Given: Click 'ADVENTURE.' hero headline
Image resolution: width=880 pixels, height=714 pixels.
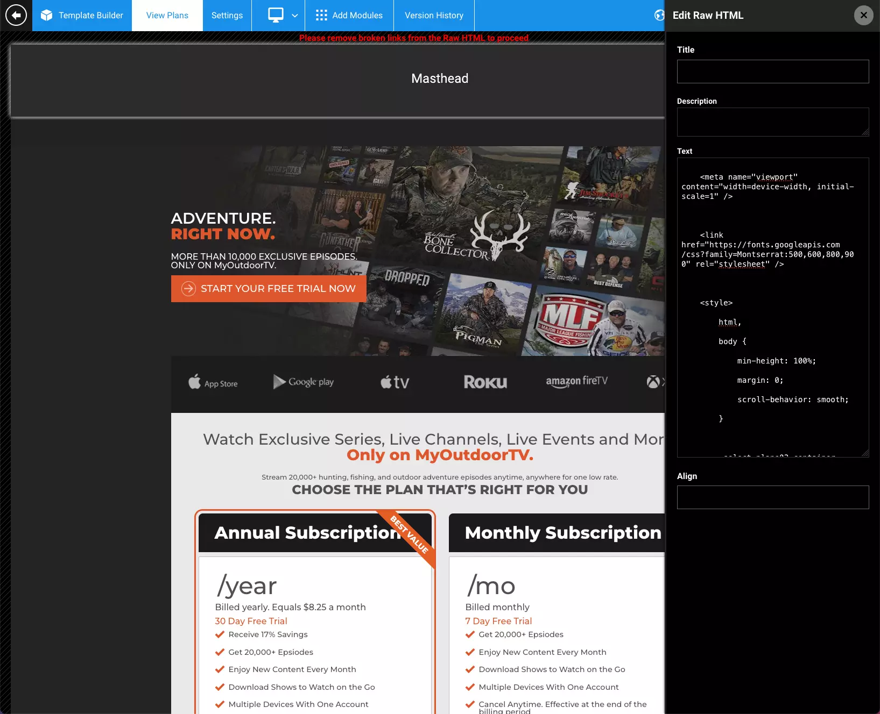Looking at the screenshot, I should (223, 218).
